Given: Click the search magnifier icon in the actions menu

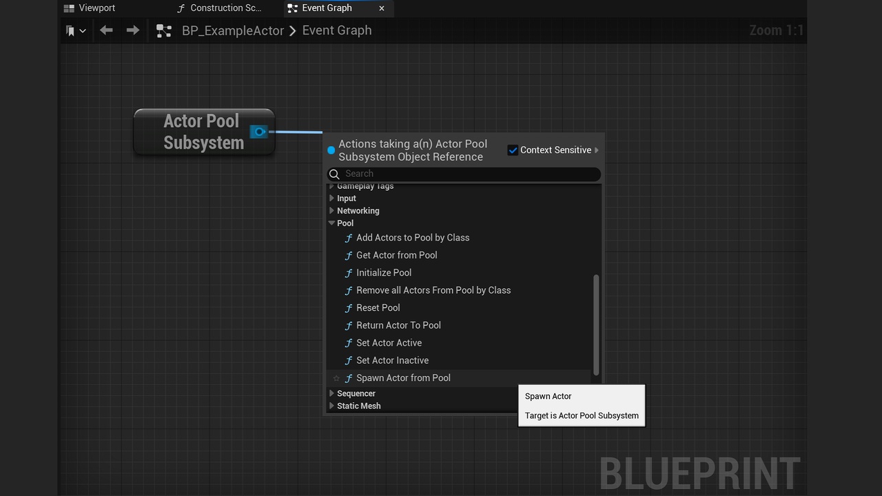Looking at the screenshot, I should click(334, 174).
